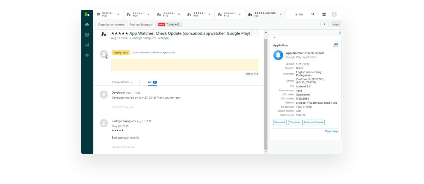The image size is (424, 184).
Task: Click the Reply via Console button
Action: coord(313,122)
